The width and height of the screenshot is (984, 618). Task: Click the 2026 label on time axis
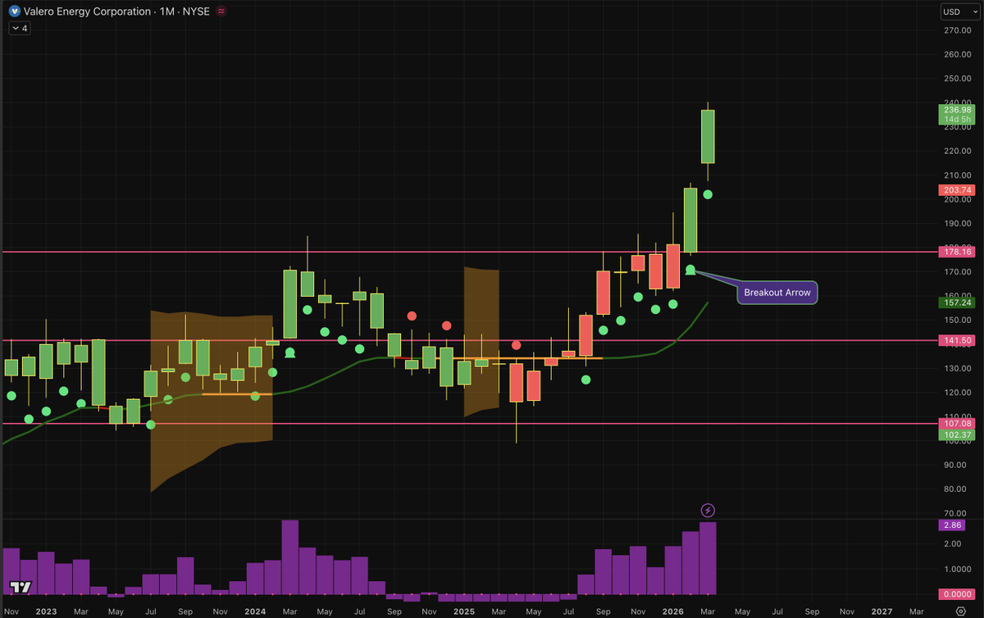pos(673,611)
